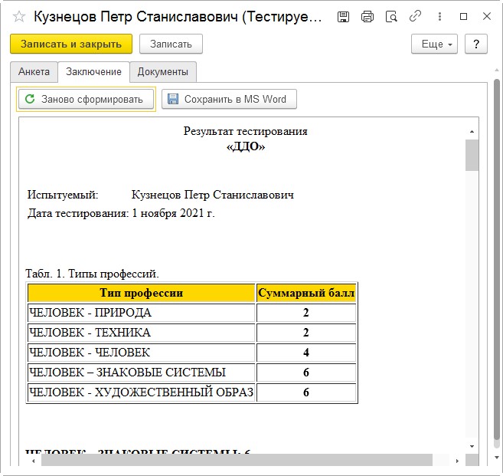The height and width of the screenshot is (476, 503).
Task: Add form to favorites with star icon
Action: [19, 16]
